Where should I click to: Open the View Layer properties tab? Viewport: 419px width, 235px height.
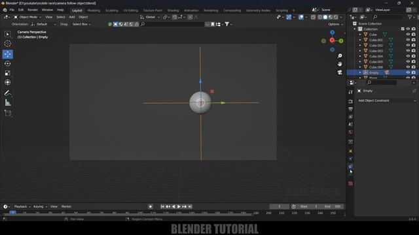[x=351, y=117]
